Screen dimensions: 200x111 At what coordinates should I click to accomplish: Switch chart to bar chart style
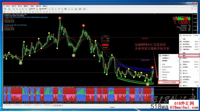click(x=50, y=9)
